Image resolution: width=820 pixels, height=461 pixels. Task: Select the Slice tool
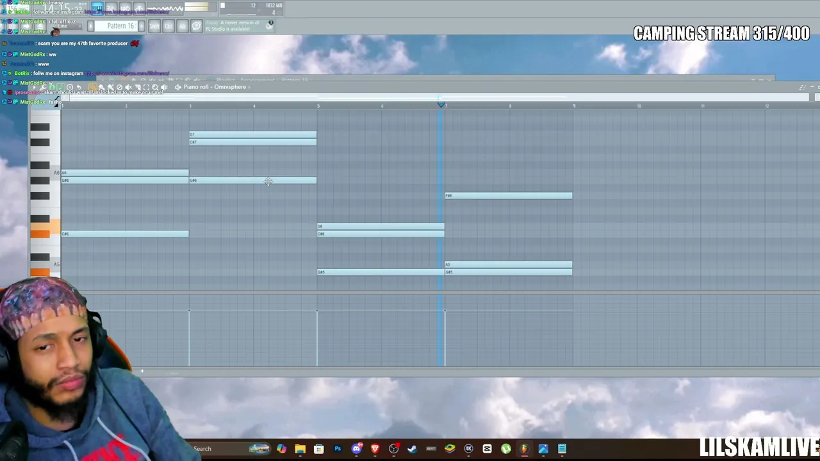137,87
